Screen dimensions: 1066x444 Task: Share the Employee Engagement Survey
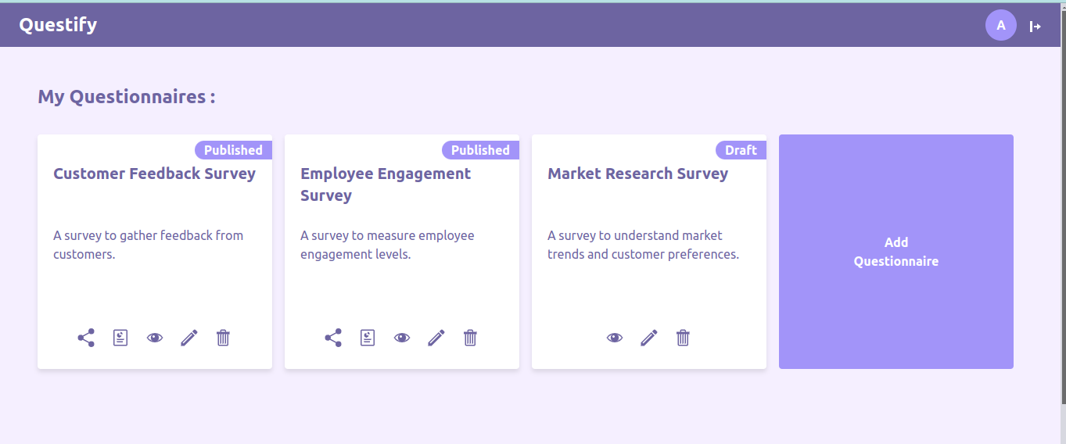(333, 338)
